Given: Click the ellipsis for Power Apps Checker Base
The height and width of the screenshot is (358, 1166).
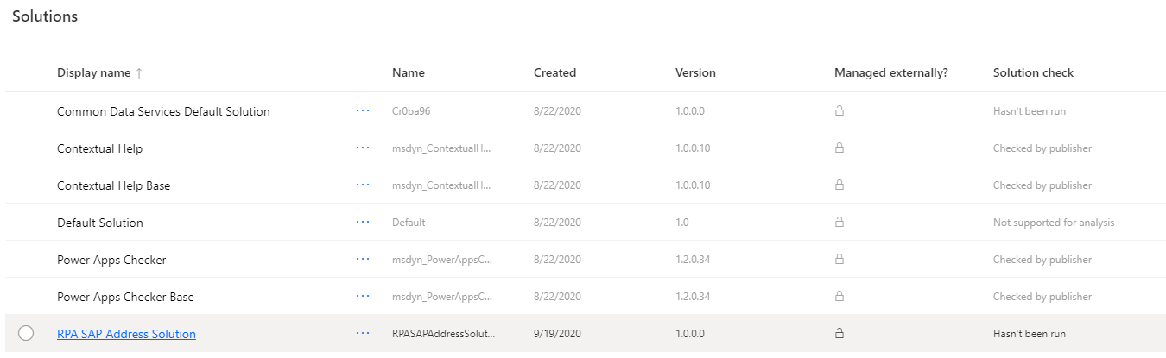Looking at the screenshot, I should tap(363, 297).
